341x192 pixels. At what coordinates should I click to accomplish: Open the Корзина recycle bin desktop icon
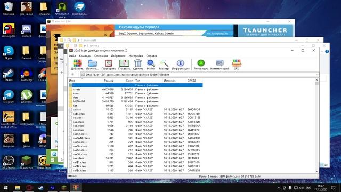click(x=9, y=9)
